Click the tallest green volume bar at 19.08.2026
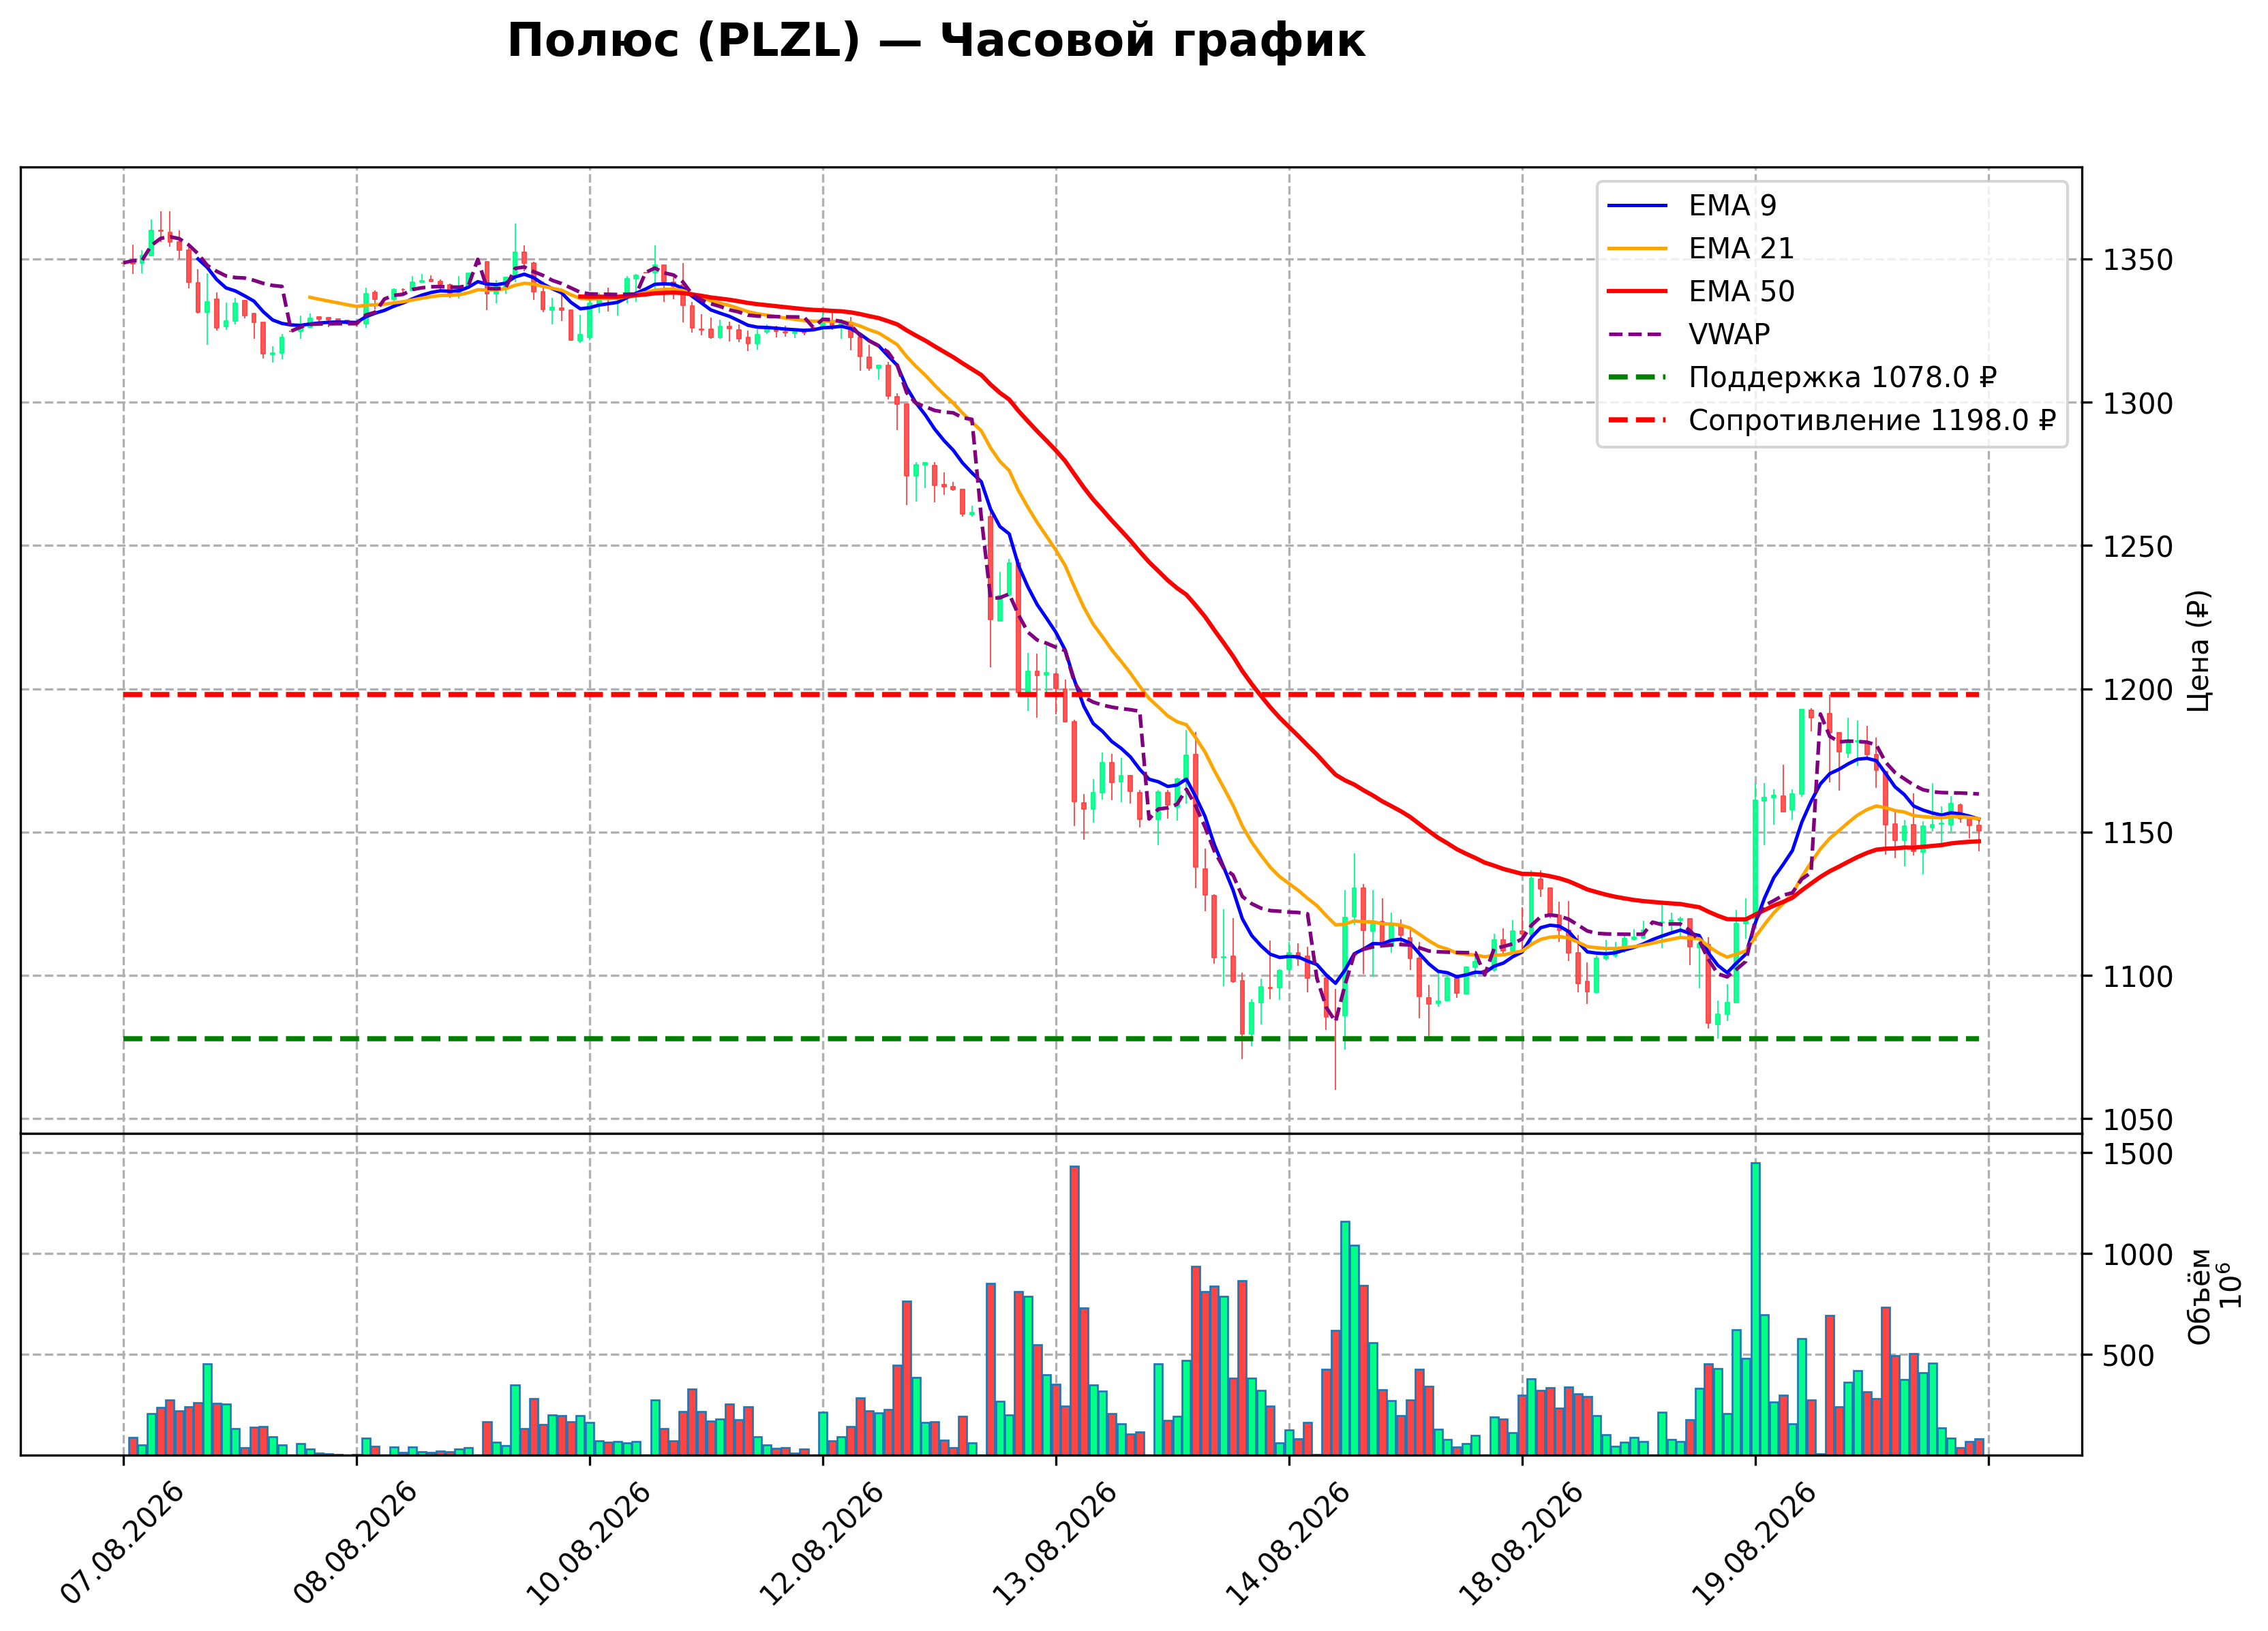 pos(1755,1308)
